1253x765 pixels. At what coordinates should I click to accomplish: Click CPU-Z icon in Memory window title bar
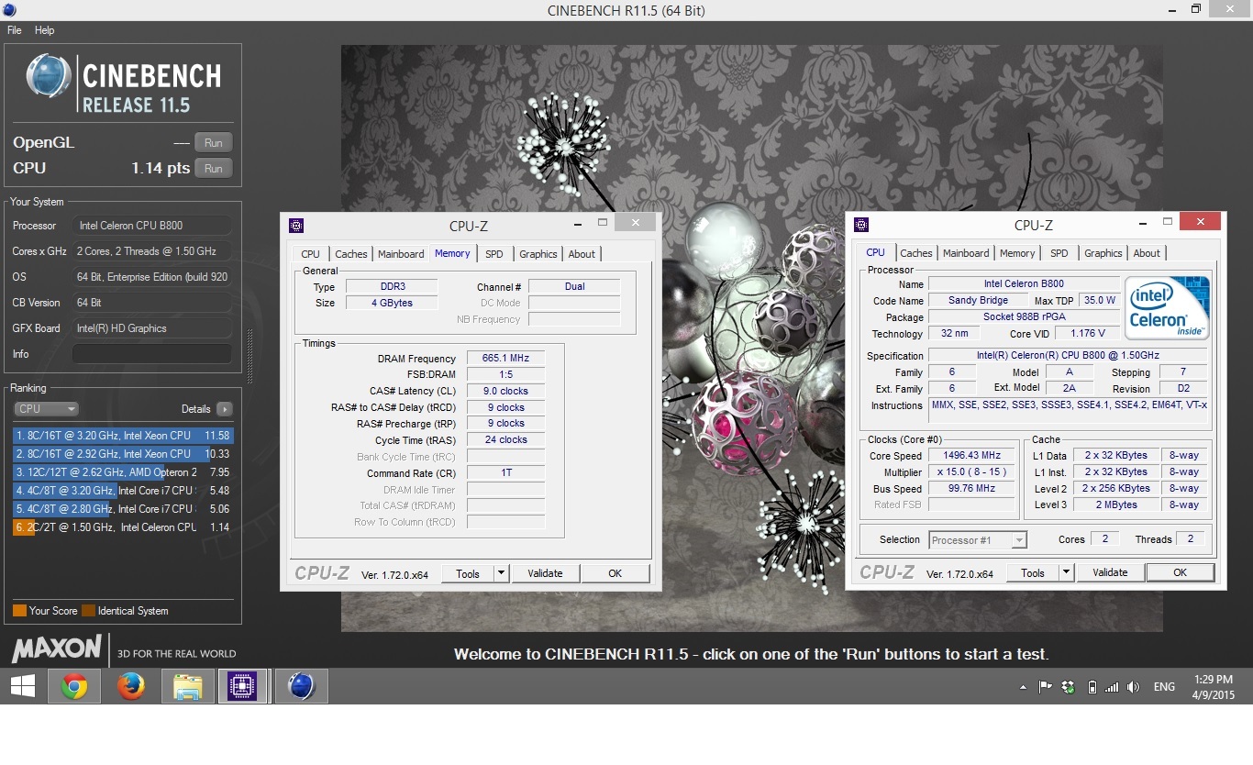click(295, 226)
